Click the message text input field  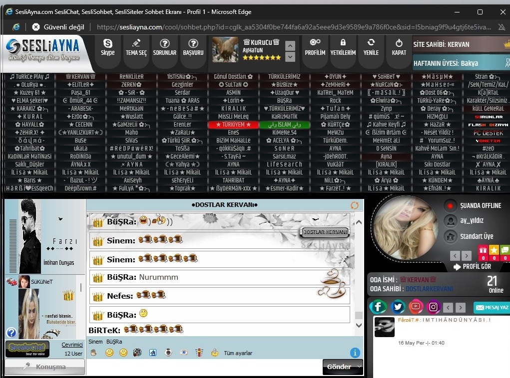[204, 367]
